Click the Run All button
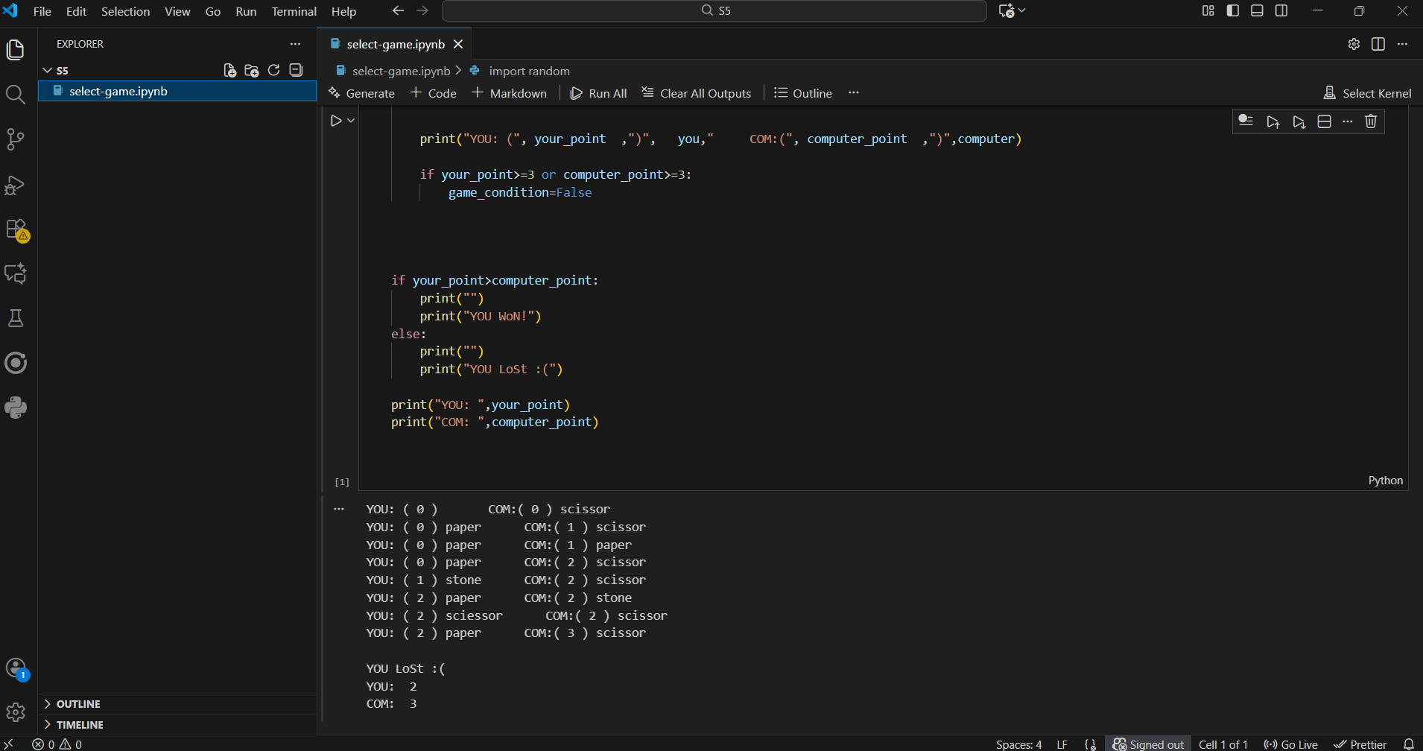This screenshot has height=751, width=1423. (598, 93)
